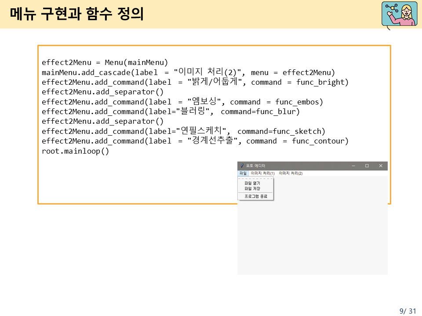The width and height of the screenshot is (422, 316).
Task: Click the line effect2Menu = Menu(mainMenu)
Action: [105, 62]
